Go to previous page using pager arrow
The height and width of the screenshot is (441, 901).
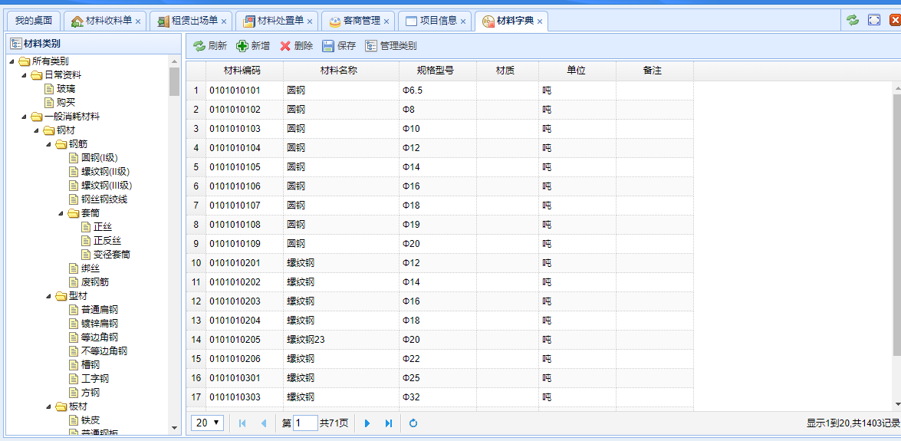[x=264, y=423]
